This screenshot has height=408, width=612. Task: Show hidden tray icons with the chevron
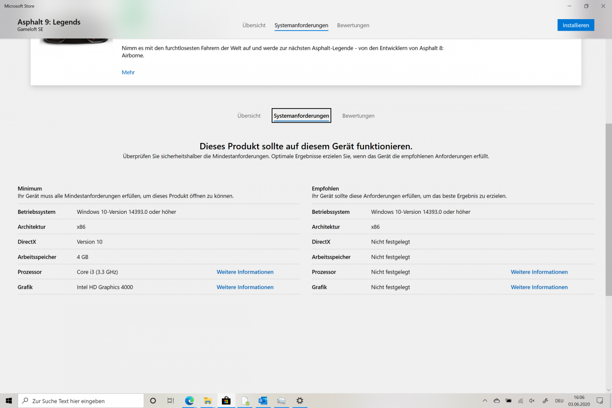click(x=485, y=401)
